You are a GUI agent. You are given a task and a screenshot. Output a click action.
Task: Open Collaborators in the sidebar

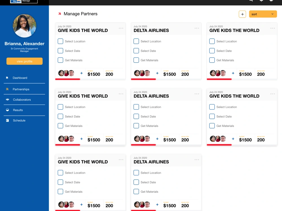pos(22,100)
